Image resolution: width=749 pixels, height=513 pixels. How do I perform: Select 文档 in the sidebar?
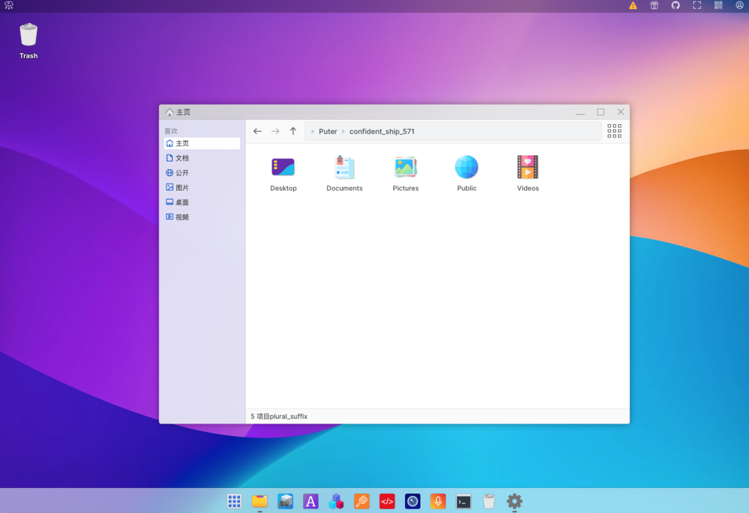tap(202, 158)
